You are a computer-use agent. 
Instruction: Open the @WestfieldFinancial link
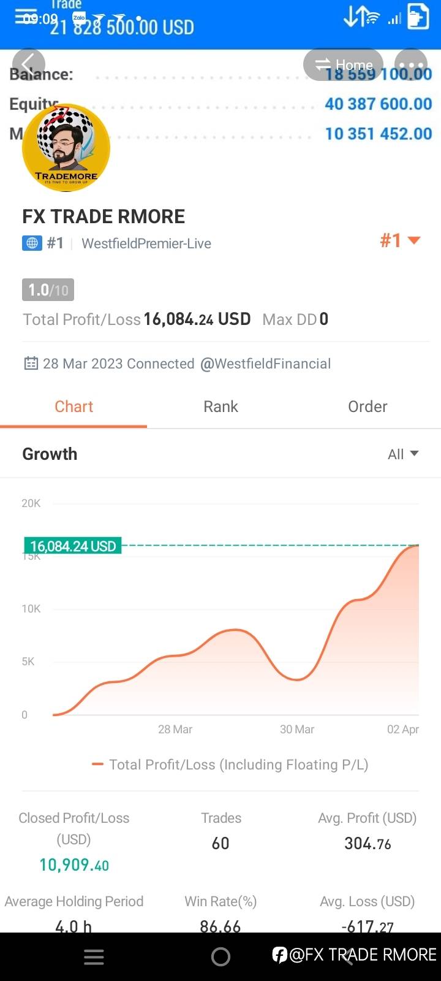coord(265,364)
